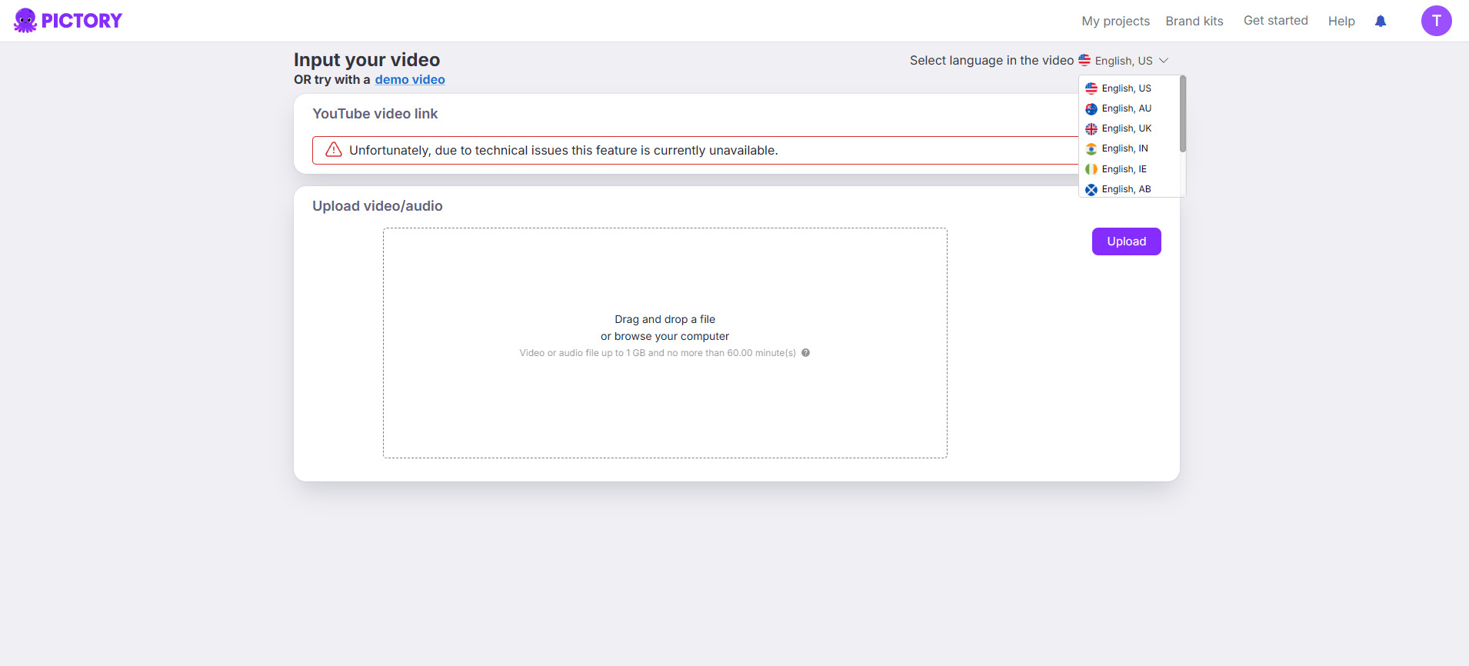Select English, IE option
The width and height of the screenshot is (1469, 666).
pyautogui.click(x=1128, y=169)
